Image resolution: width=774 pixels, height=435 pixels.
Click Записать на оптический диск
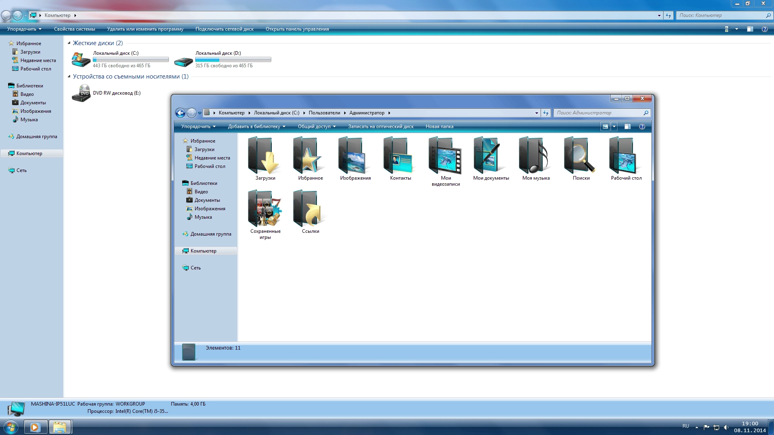[x=381, y=126]
